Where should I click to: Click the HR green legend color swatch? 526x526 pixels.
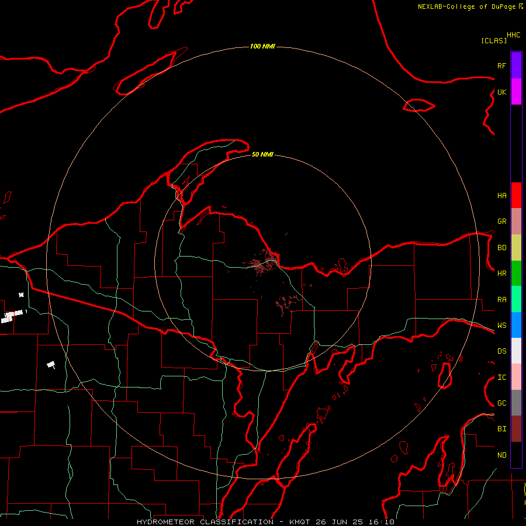coord(516,274)
